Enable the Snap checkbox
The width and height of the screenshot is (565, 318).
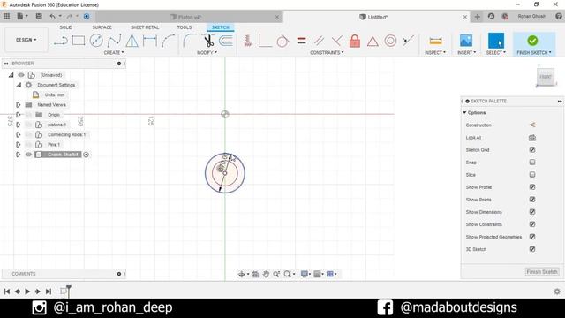click(532, 163)
